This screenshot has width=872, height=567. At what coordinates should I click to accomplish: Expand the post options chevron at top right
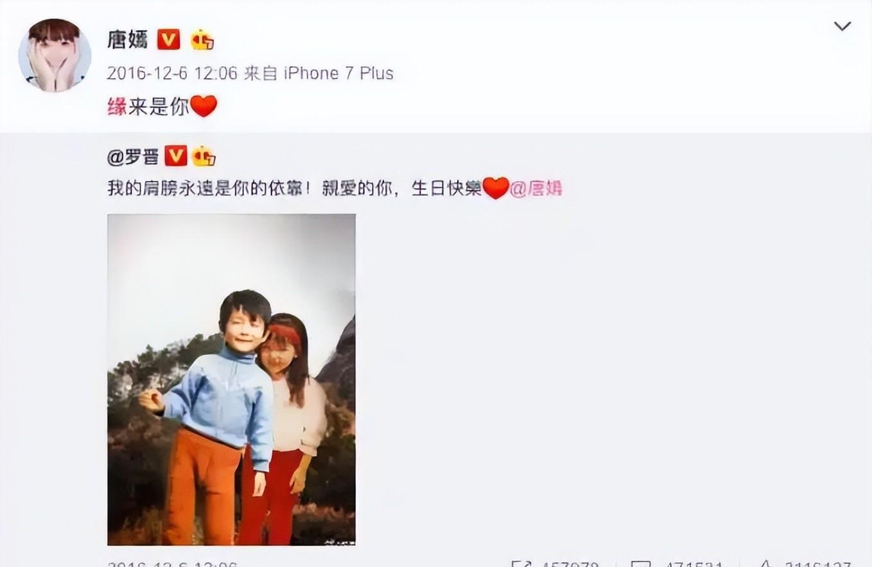point(842,26)
